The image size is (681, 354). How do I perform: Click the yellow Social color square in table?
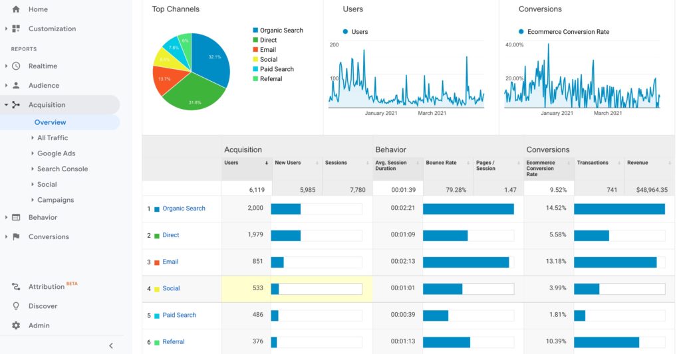click(157, 289)
